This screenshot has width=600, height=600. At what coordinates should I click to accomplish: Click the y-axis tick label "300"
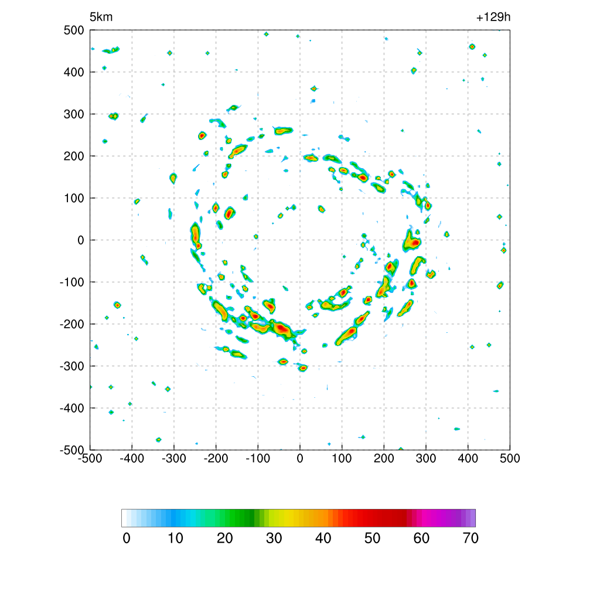pyautogui.click(x=74, y=114)
